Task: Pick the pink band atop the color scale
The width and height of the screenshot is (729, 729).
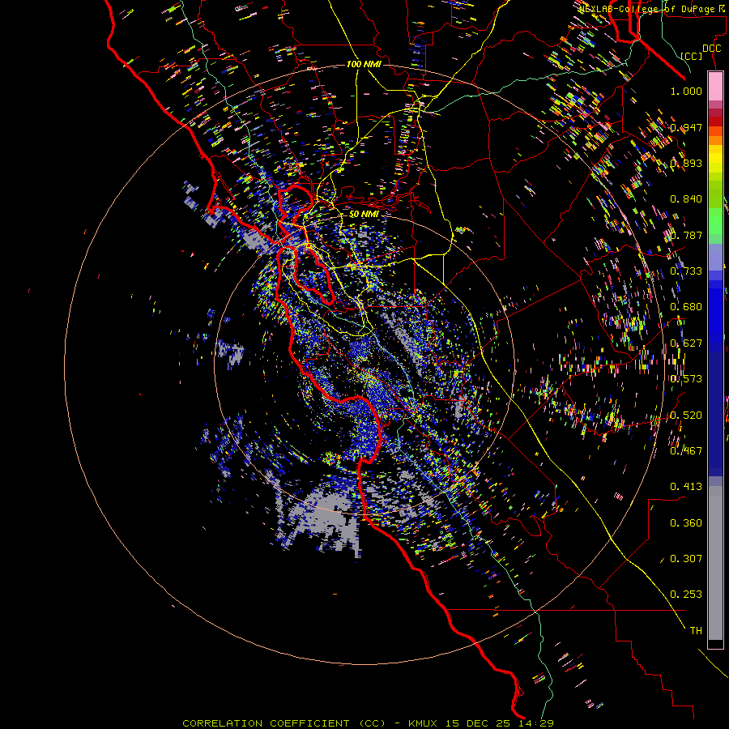Action: (x=715, y=87)
